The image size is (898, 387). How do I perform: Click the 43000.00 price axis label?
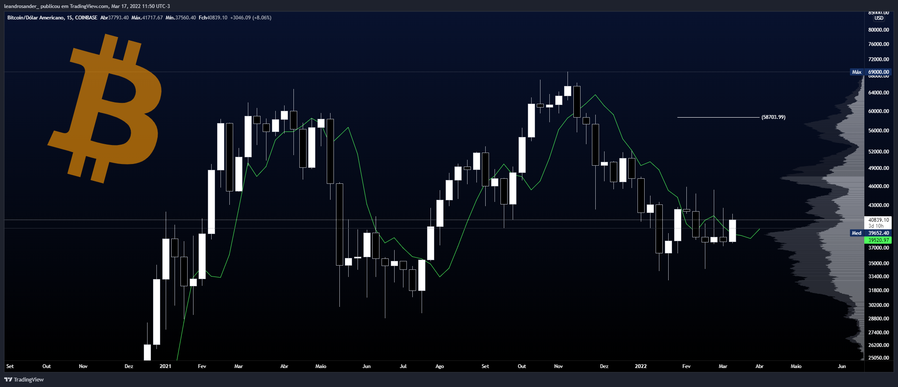tap(879, 205)
